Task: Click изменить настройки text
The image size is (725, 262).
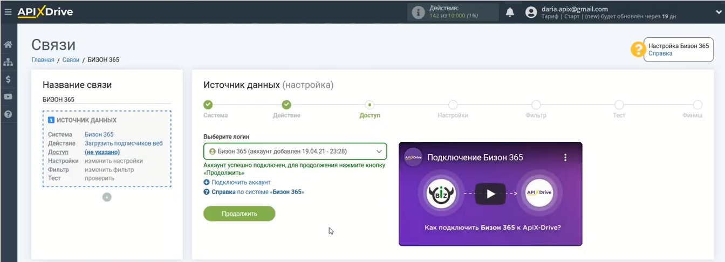Action: tap(114, 161)
